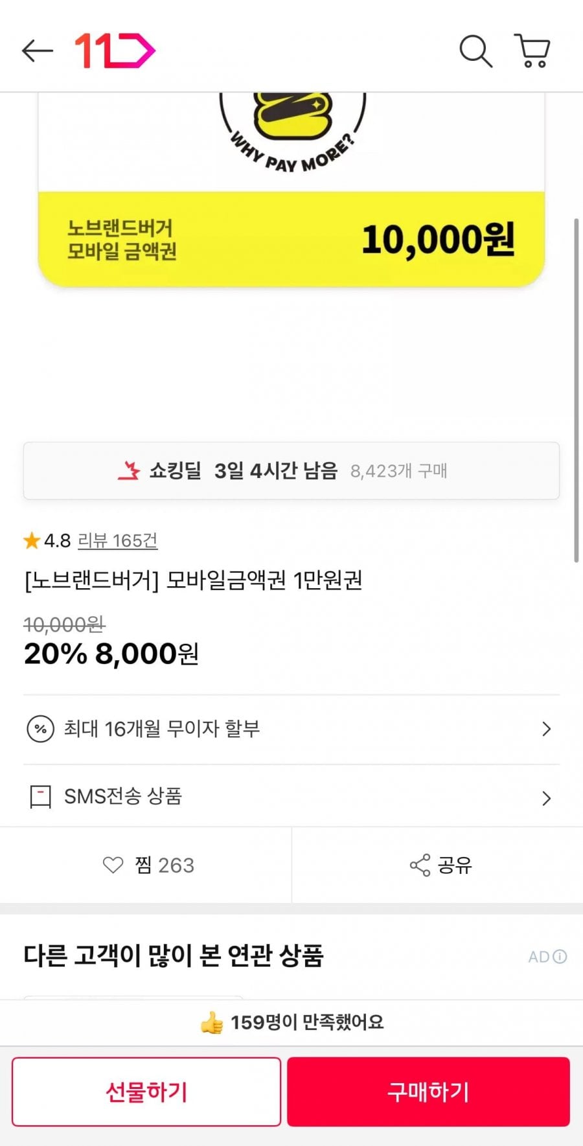This screenshot has height=1146, width=583.
Task: Expand the 16-month interest-free installment chevron
Action: (546, 729)
